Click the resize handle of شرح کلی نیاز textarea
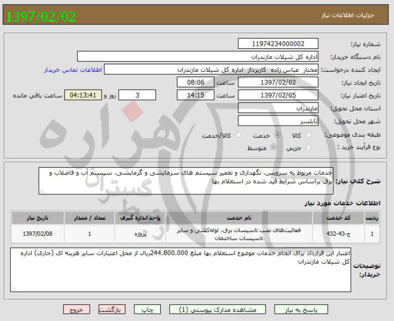The height and width of the screenshot is (321, 394). pos(42,191)
